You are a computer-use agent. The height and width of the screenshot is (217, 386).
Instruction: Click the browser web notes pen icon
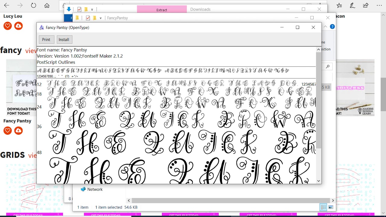click(352, 5)
